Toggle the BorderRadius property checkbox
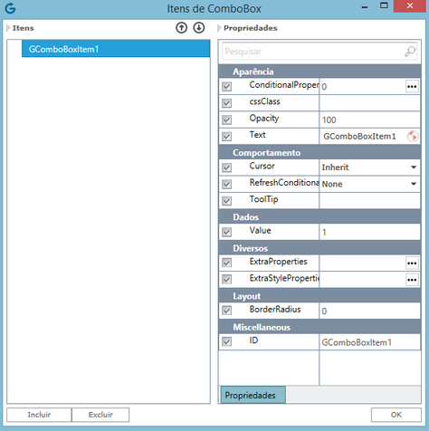 (226, 311)
